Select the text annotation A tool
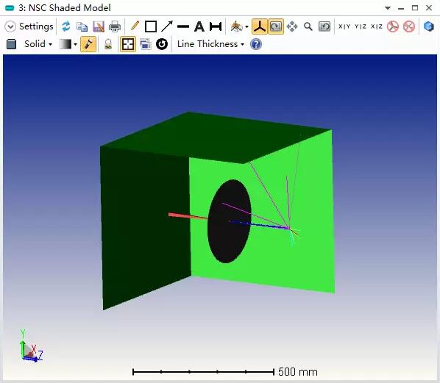The height and width of the screenshot is (383, 440). click(x=199, y=26)
